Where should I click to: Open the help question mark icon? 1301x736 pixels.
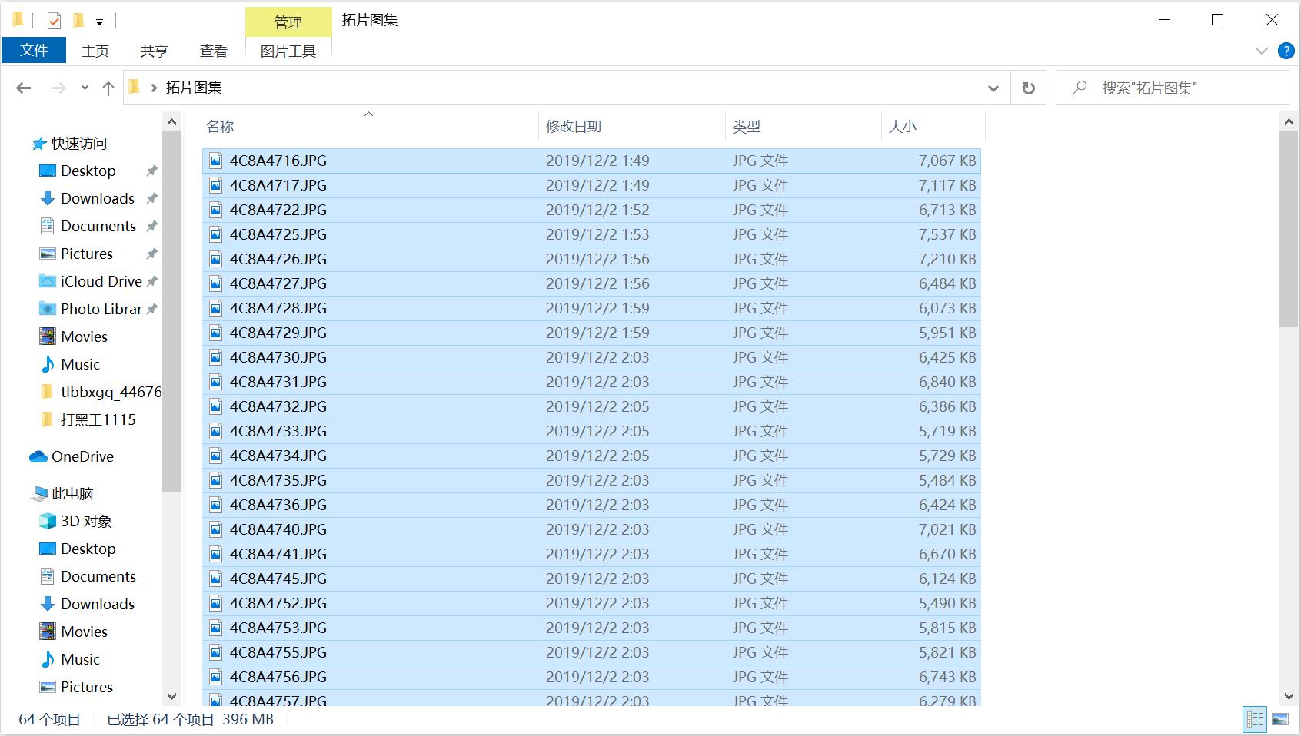[1285, 51]
